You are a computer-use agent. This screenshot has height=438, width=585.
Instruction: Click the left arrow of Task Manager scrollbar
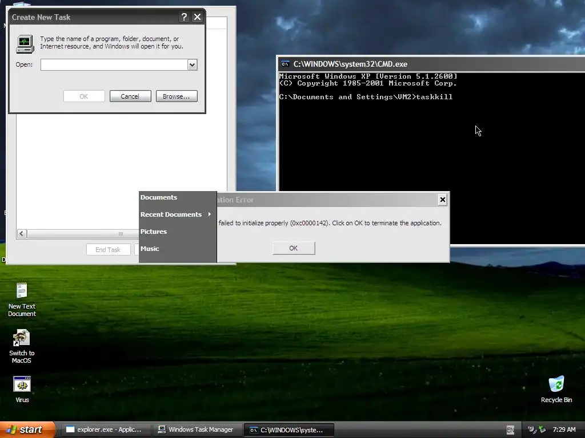click(22, 233)
